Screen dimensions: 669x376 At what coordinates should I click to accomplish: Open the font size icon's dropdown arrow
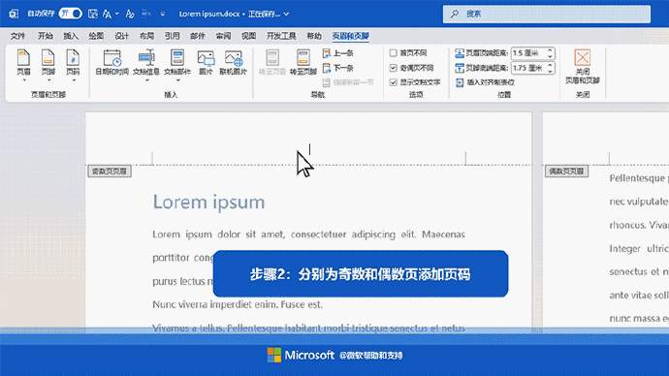point(117,15)
